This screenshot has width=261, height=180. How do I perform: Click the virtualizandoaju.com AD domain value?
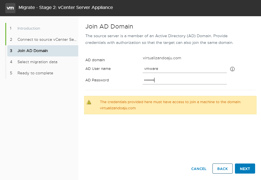tap(162, 58)
